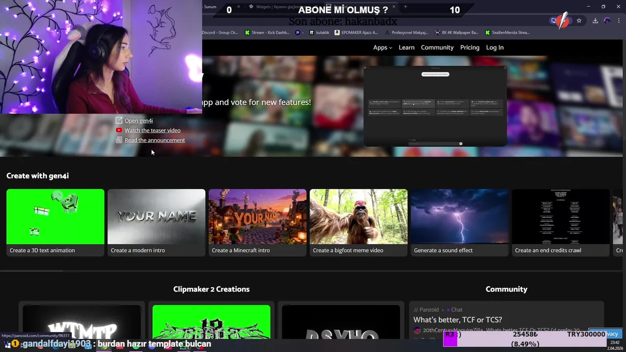Click the document icon beside announcement
This screenshot has height=352, width=626.
click(119, 140)
